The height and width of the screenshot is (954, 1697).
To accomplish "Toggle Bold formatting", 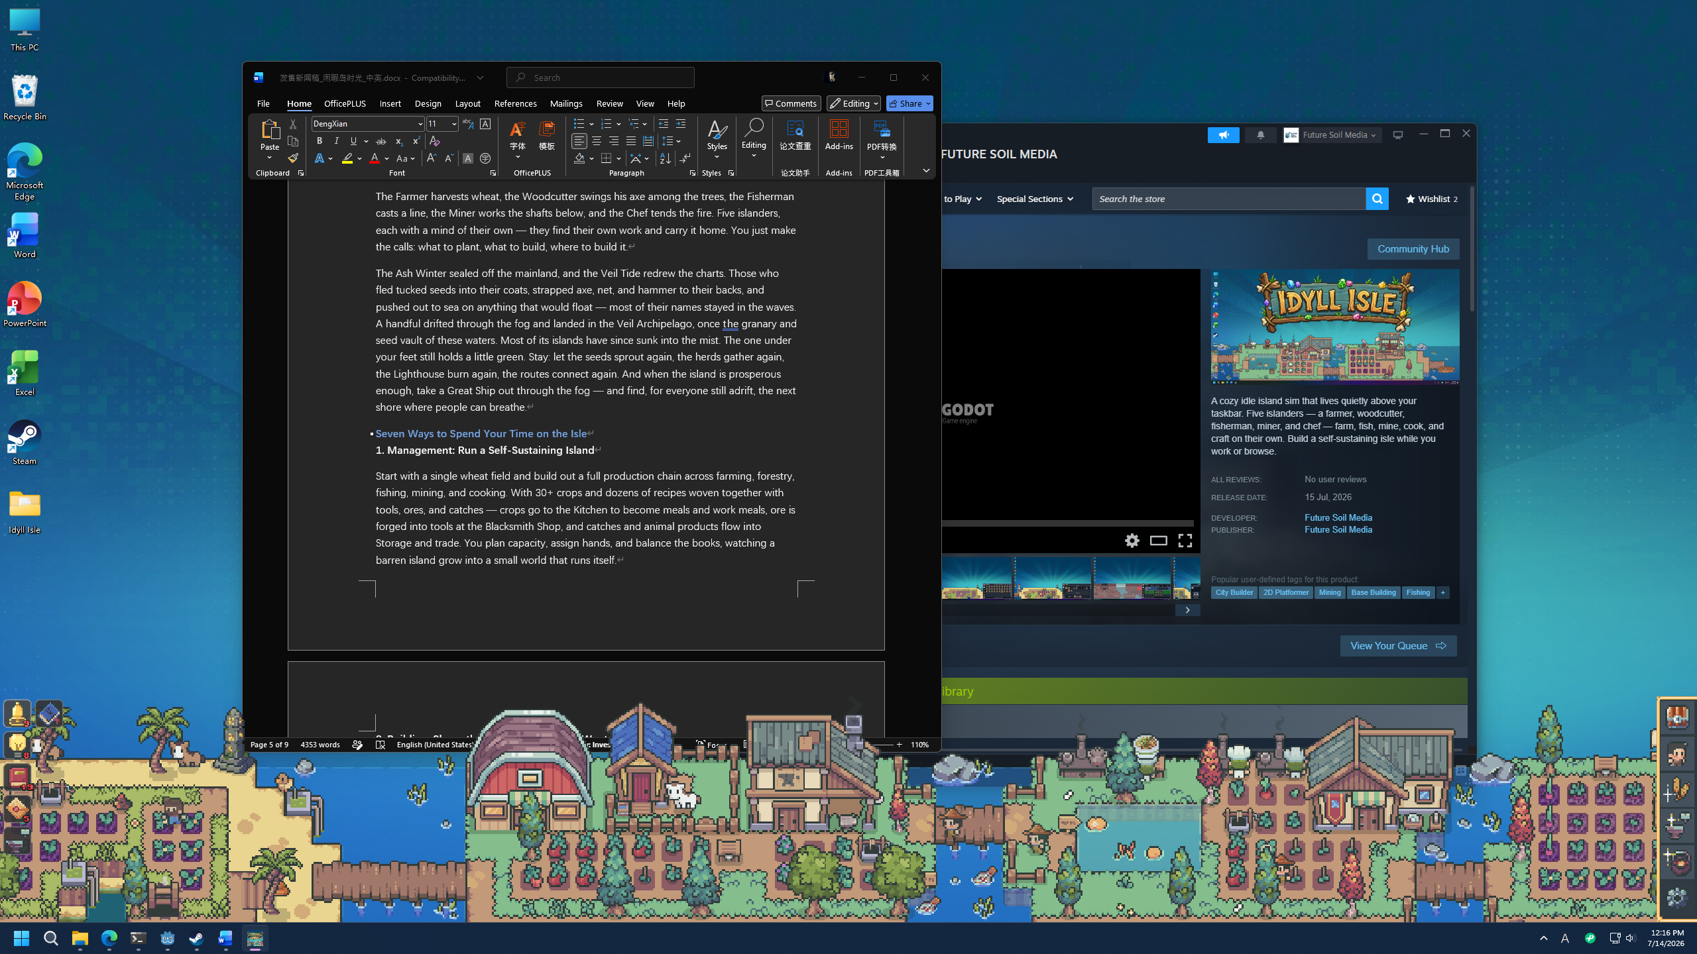I will (320, 141).
